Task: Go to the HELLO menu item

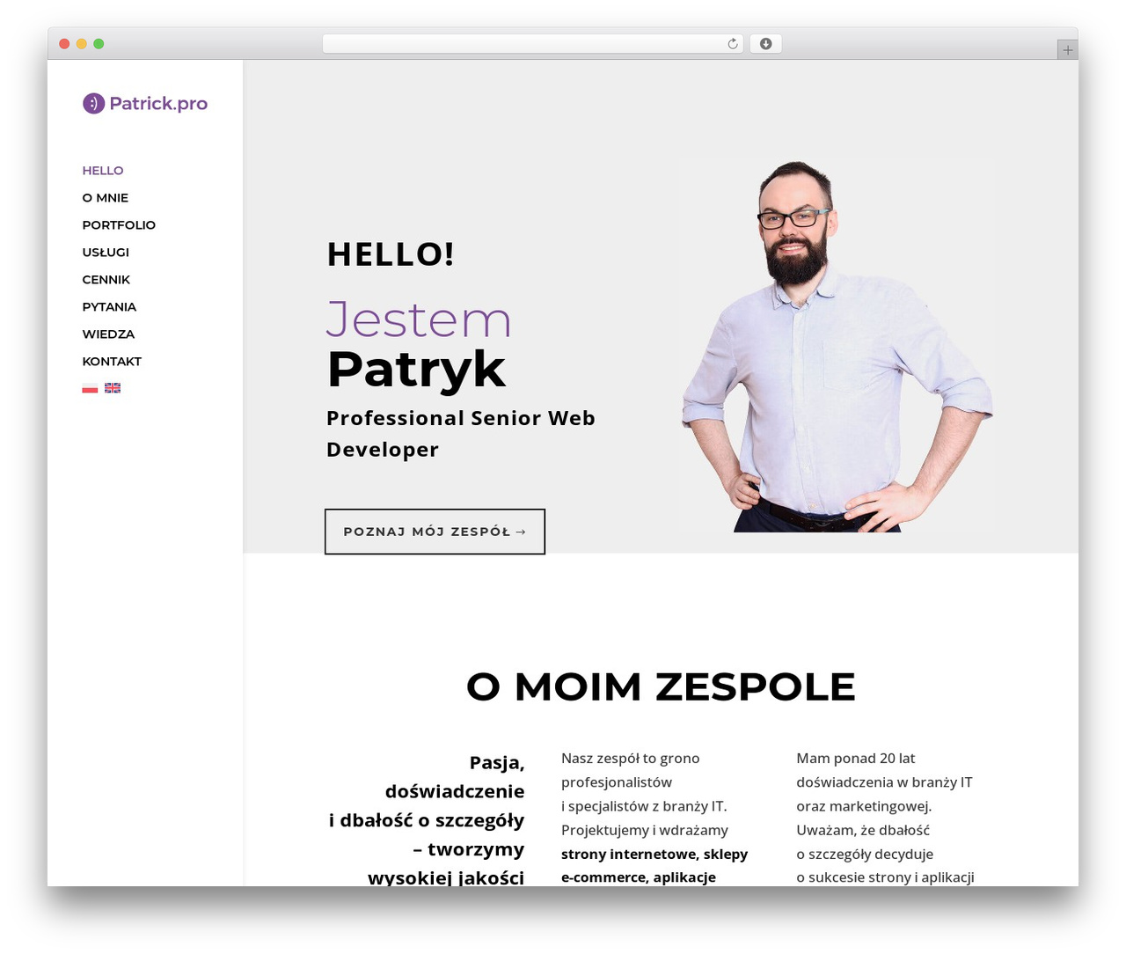Action: click(x=103, y=171)
